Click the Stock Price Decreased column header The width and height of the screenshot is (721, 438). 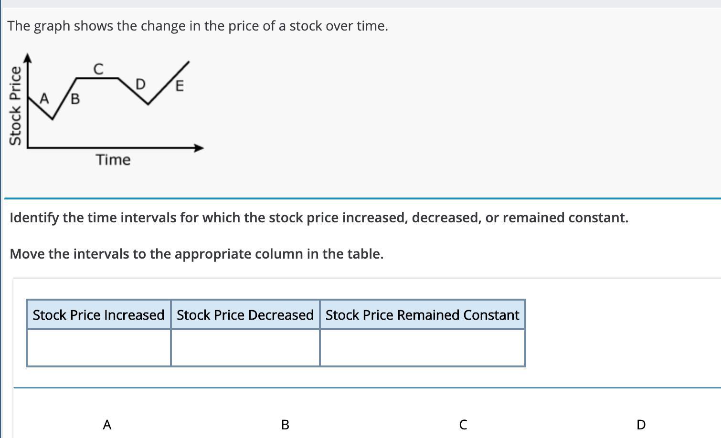point(245,315)
